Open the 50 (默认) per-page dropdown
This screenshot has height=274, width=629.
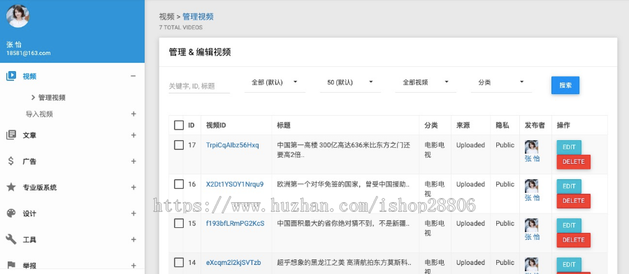pos(350,82)
